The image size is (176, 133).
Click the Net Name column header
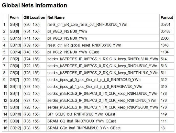click(56, 18)
